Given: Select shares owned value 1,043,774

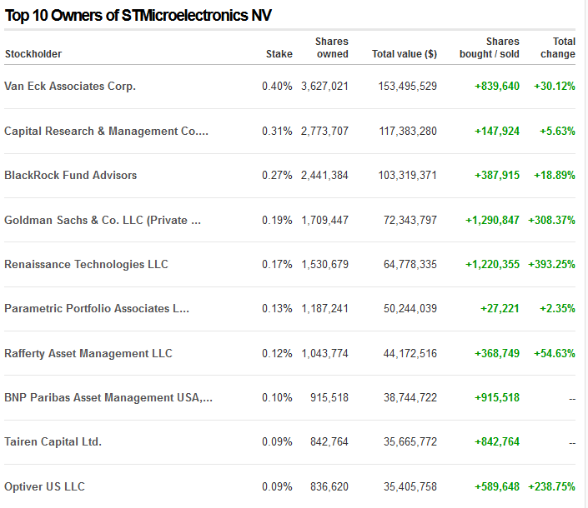Looking at the screenshot, I should 325,353.
